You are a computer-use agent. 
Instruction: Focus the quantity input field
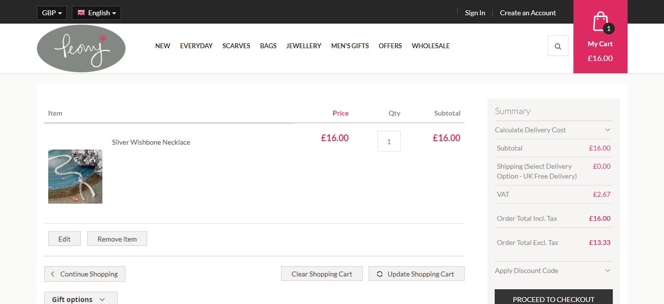[x=389, y=141]
